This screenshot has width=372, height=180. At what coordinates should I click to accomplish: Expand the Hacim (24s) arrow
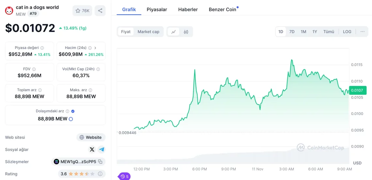tap(95, 48)
